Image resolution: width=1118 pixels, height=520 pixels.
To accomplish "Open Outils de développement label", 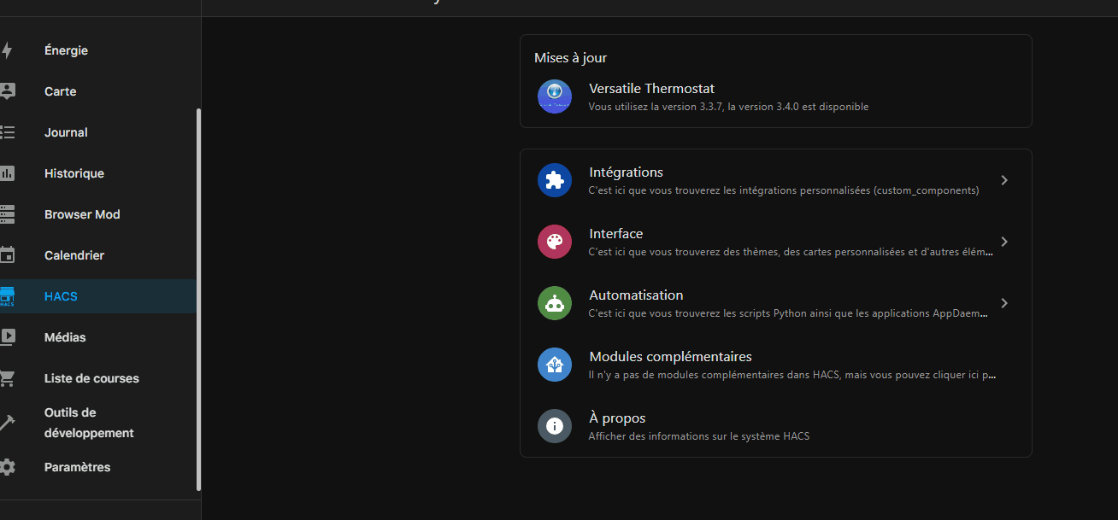I will coord(89,423).
